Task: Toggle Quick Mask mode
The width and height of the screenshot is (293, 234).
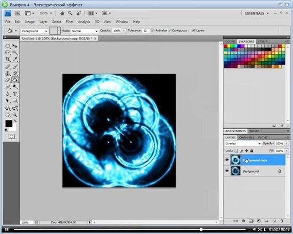Action: [x=11, y=136]
